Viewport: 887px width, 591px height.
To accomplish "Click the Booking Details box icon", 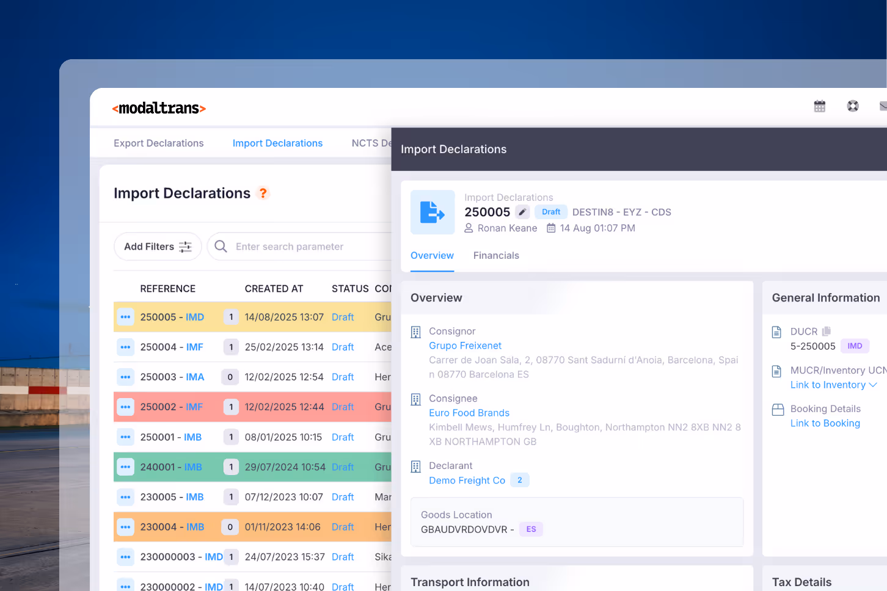I will click(x=778, y=409).
